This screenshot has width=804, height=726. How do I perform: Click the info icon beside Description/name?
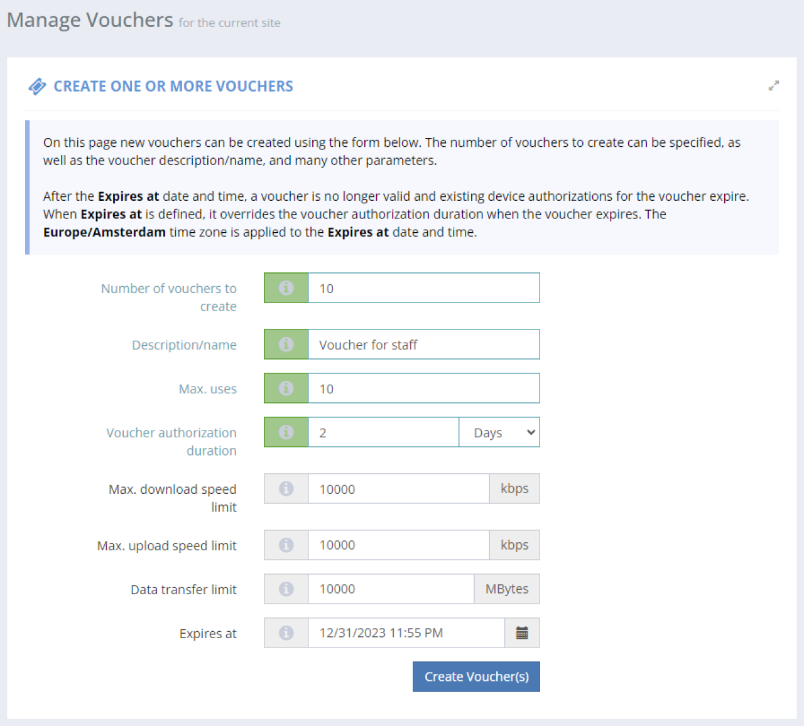tap(286, 344)
